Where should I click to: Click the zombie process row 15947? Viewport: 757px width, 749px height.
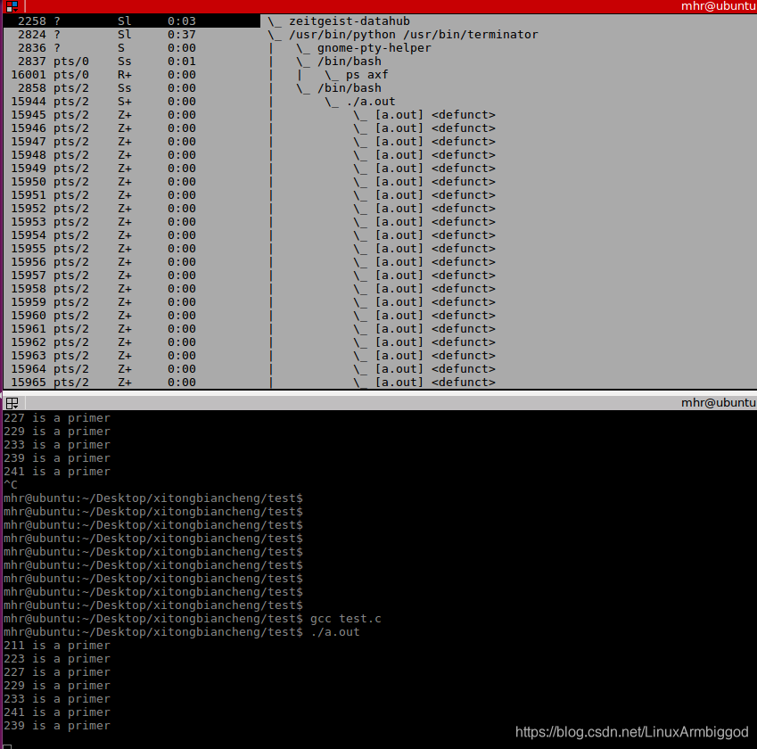point(253,142)
